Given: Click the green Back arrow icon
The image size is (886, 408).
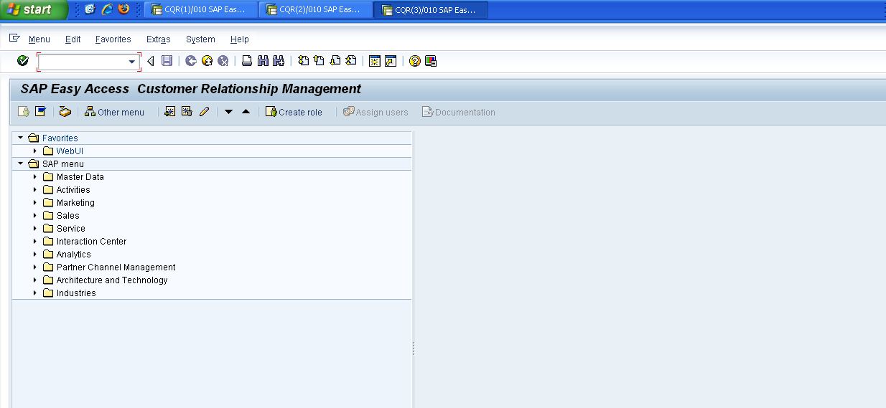Looking at the screenshot, I should pyautogui.click(x=190, y=61).
